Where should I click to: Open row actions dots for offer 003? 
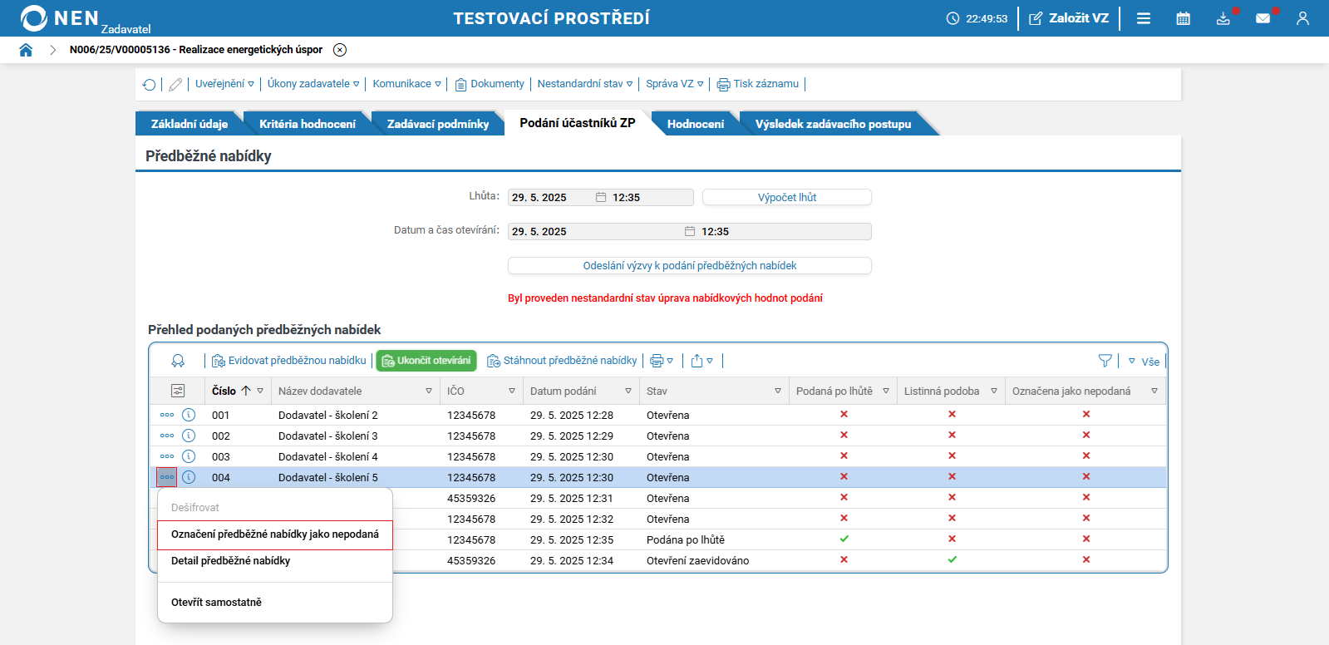pos(167,456)
